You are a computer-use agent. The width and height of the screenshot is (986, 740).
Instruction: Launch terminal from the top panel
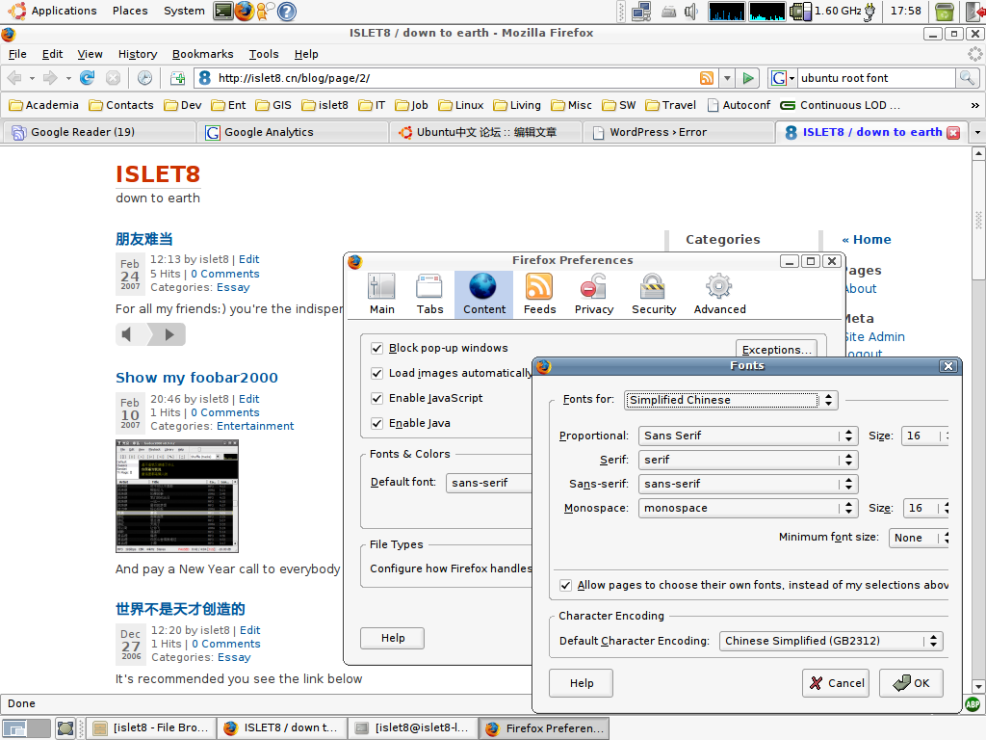coord(223,11)
